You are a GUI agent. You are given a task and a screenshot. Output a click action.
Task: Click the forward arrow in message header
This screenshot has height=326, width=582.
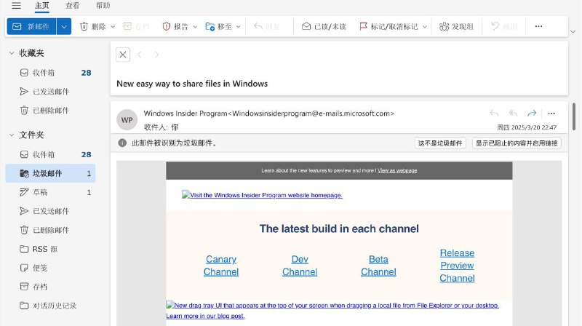tap(532, 113)
